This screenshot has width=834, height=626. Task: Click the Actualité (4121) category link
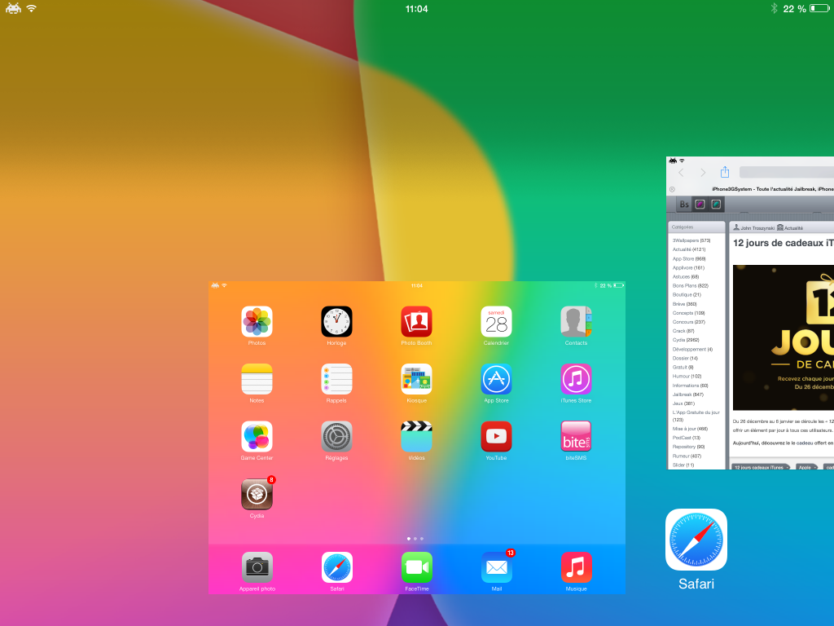tap(688, 249)
